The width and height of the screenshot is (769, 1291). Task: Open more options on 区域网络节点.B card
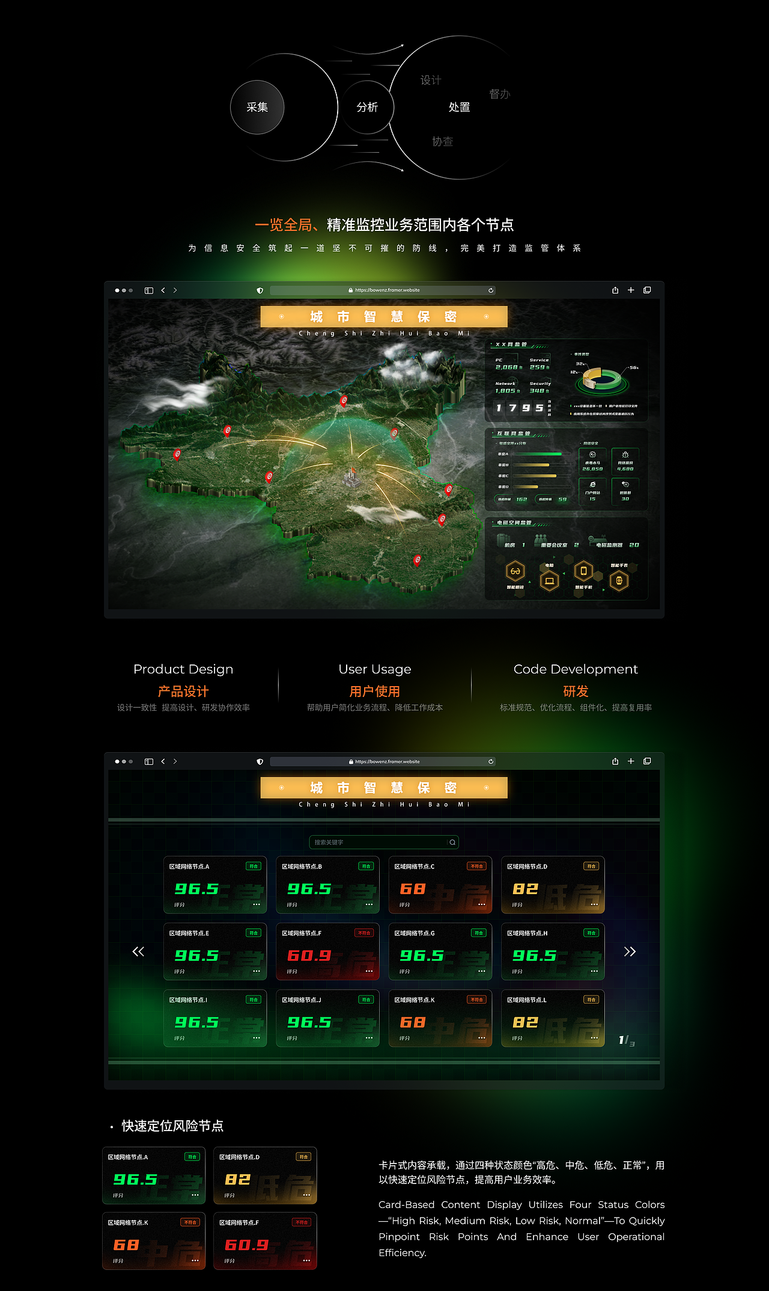point(369,904)
